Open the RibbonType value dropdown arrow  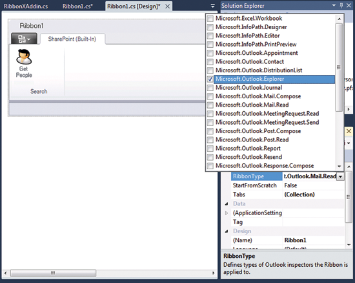click(340, 176)
